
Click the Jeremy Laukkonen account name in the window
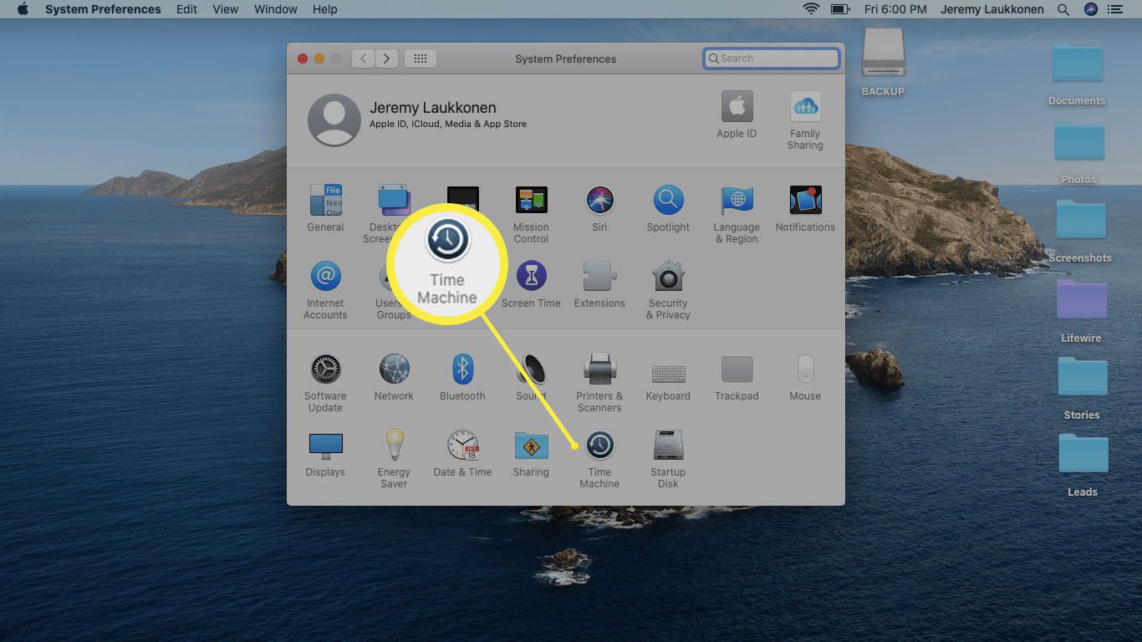click(x=433, y=108)
